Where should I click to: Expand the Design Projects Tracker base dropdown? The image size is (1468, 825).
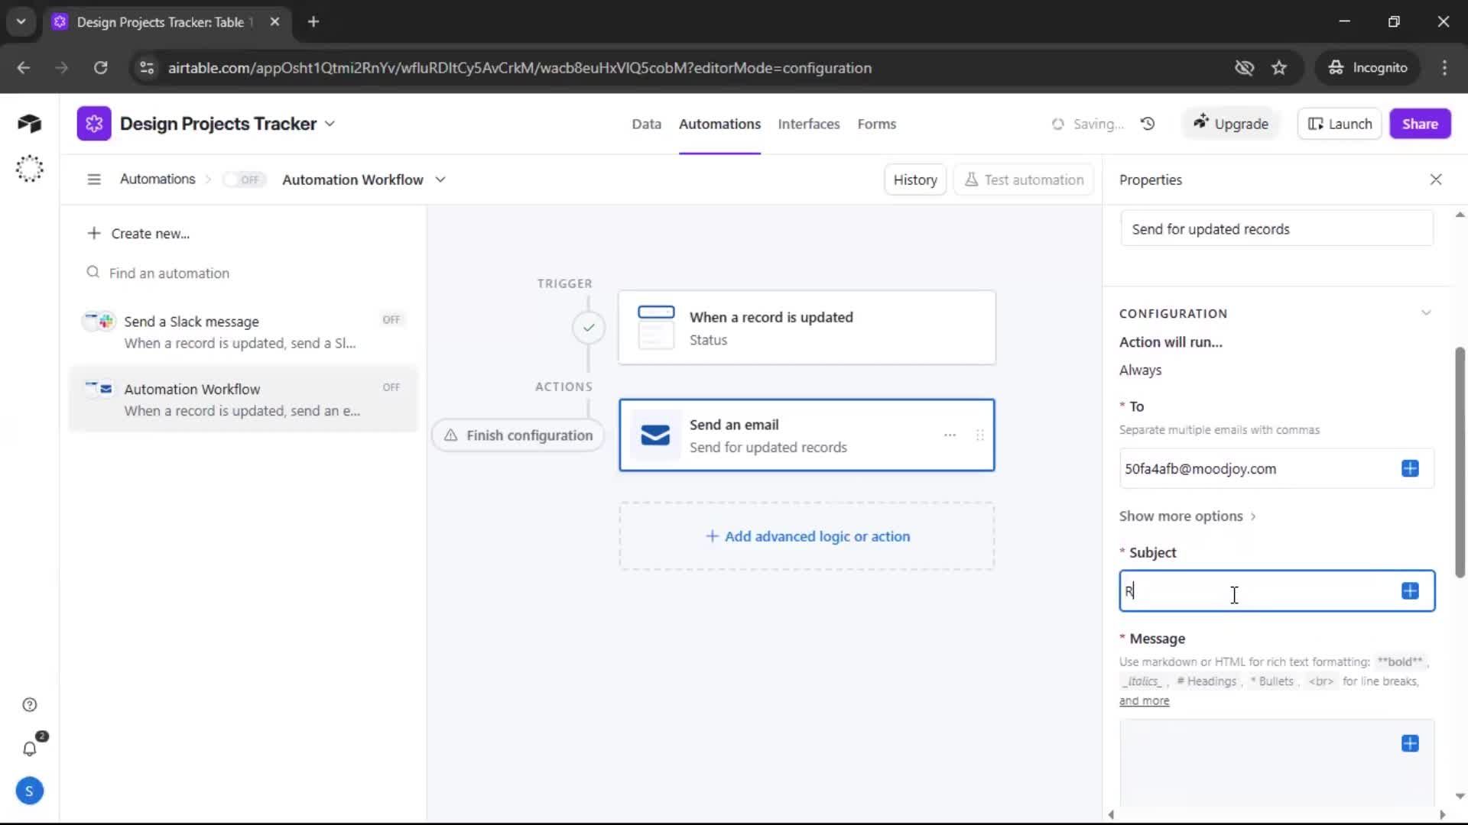tap(330, 124)
